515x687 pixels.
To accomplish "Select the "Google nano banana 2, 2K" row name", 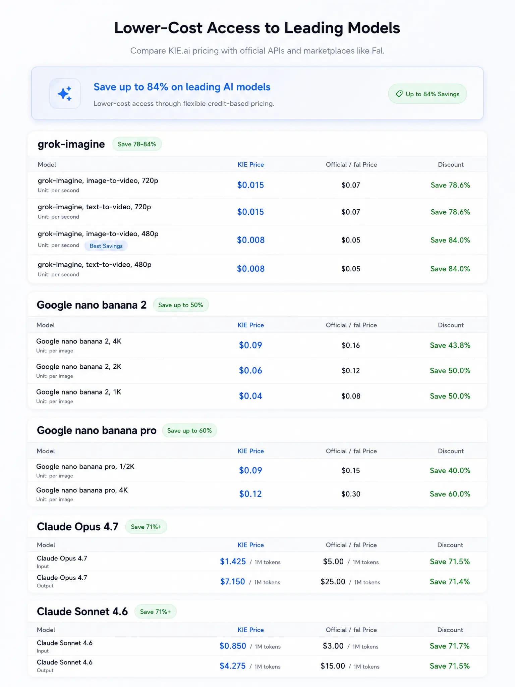I will [79, 367].
